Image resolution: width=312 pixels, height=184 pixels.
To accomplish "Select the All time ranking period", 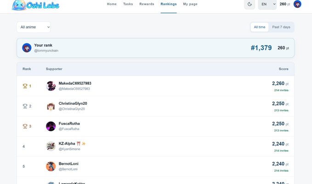I will click(x=260, y=27).
